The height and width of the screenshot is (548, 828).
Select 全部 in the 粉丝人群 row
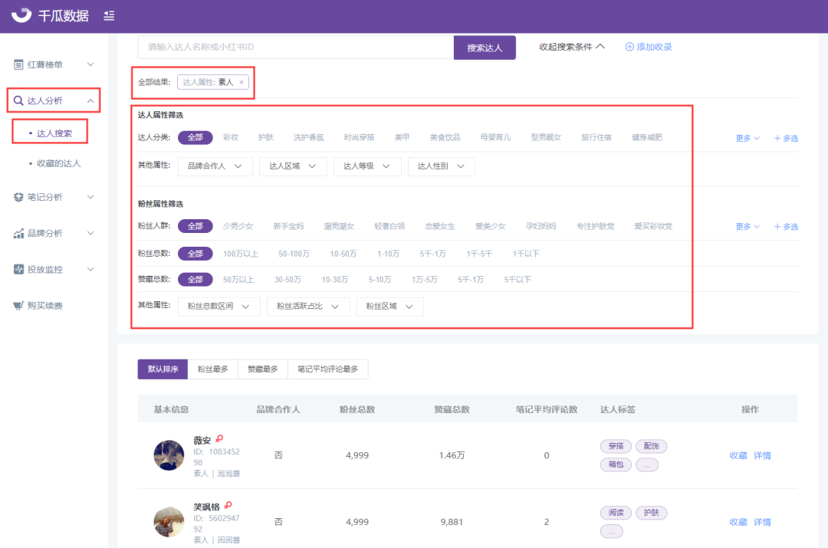(x=195, y=226)
